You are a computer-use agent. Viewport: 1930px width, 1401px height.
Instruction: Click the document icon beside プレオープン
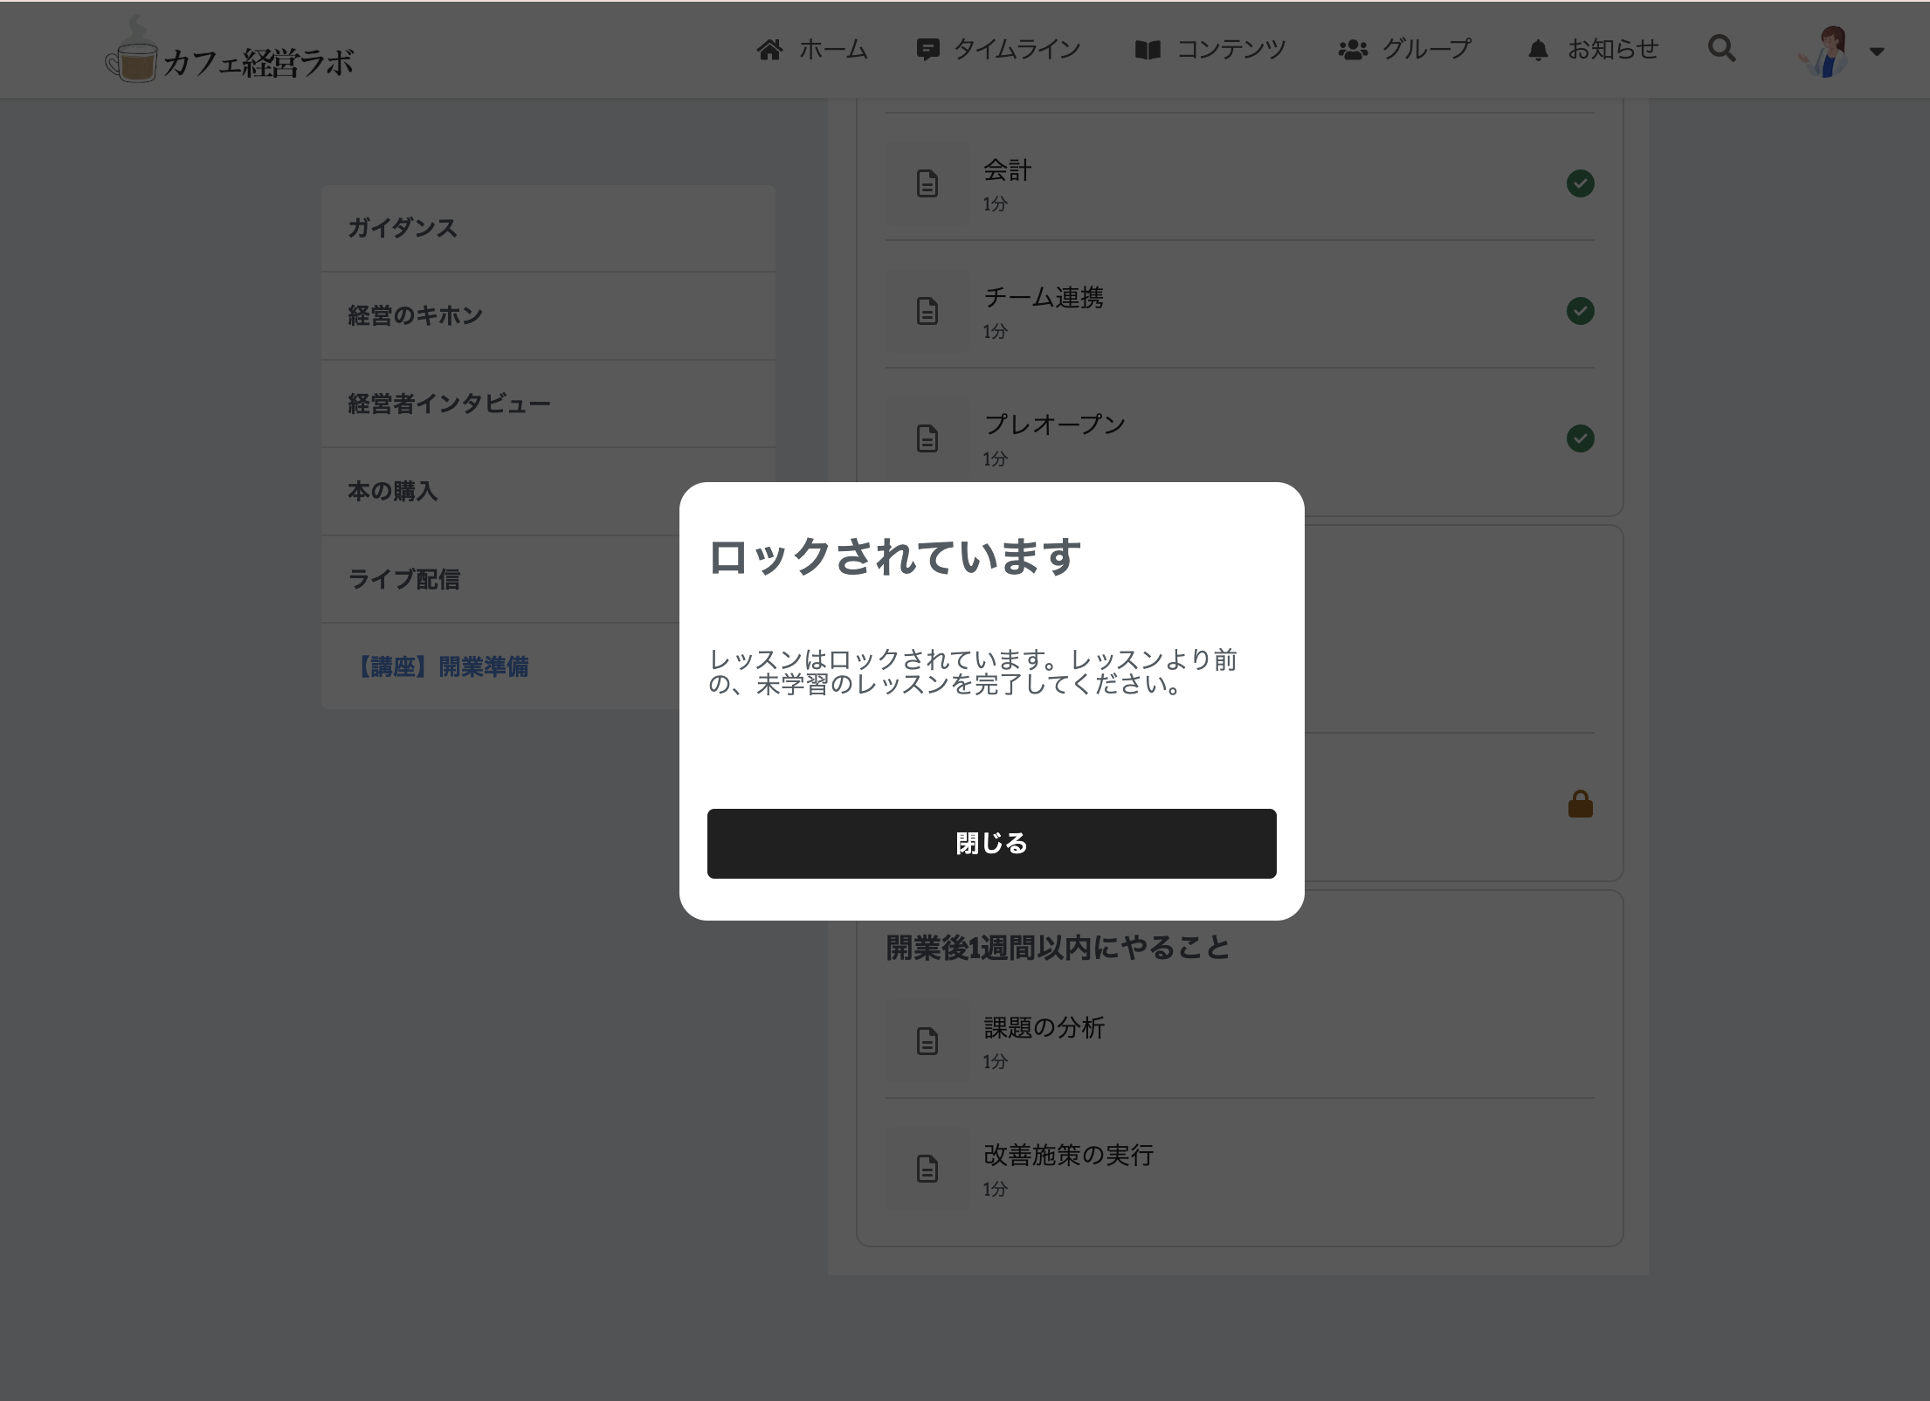pyautogui.click(x=927, y=438)
